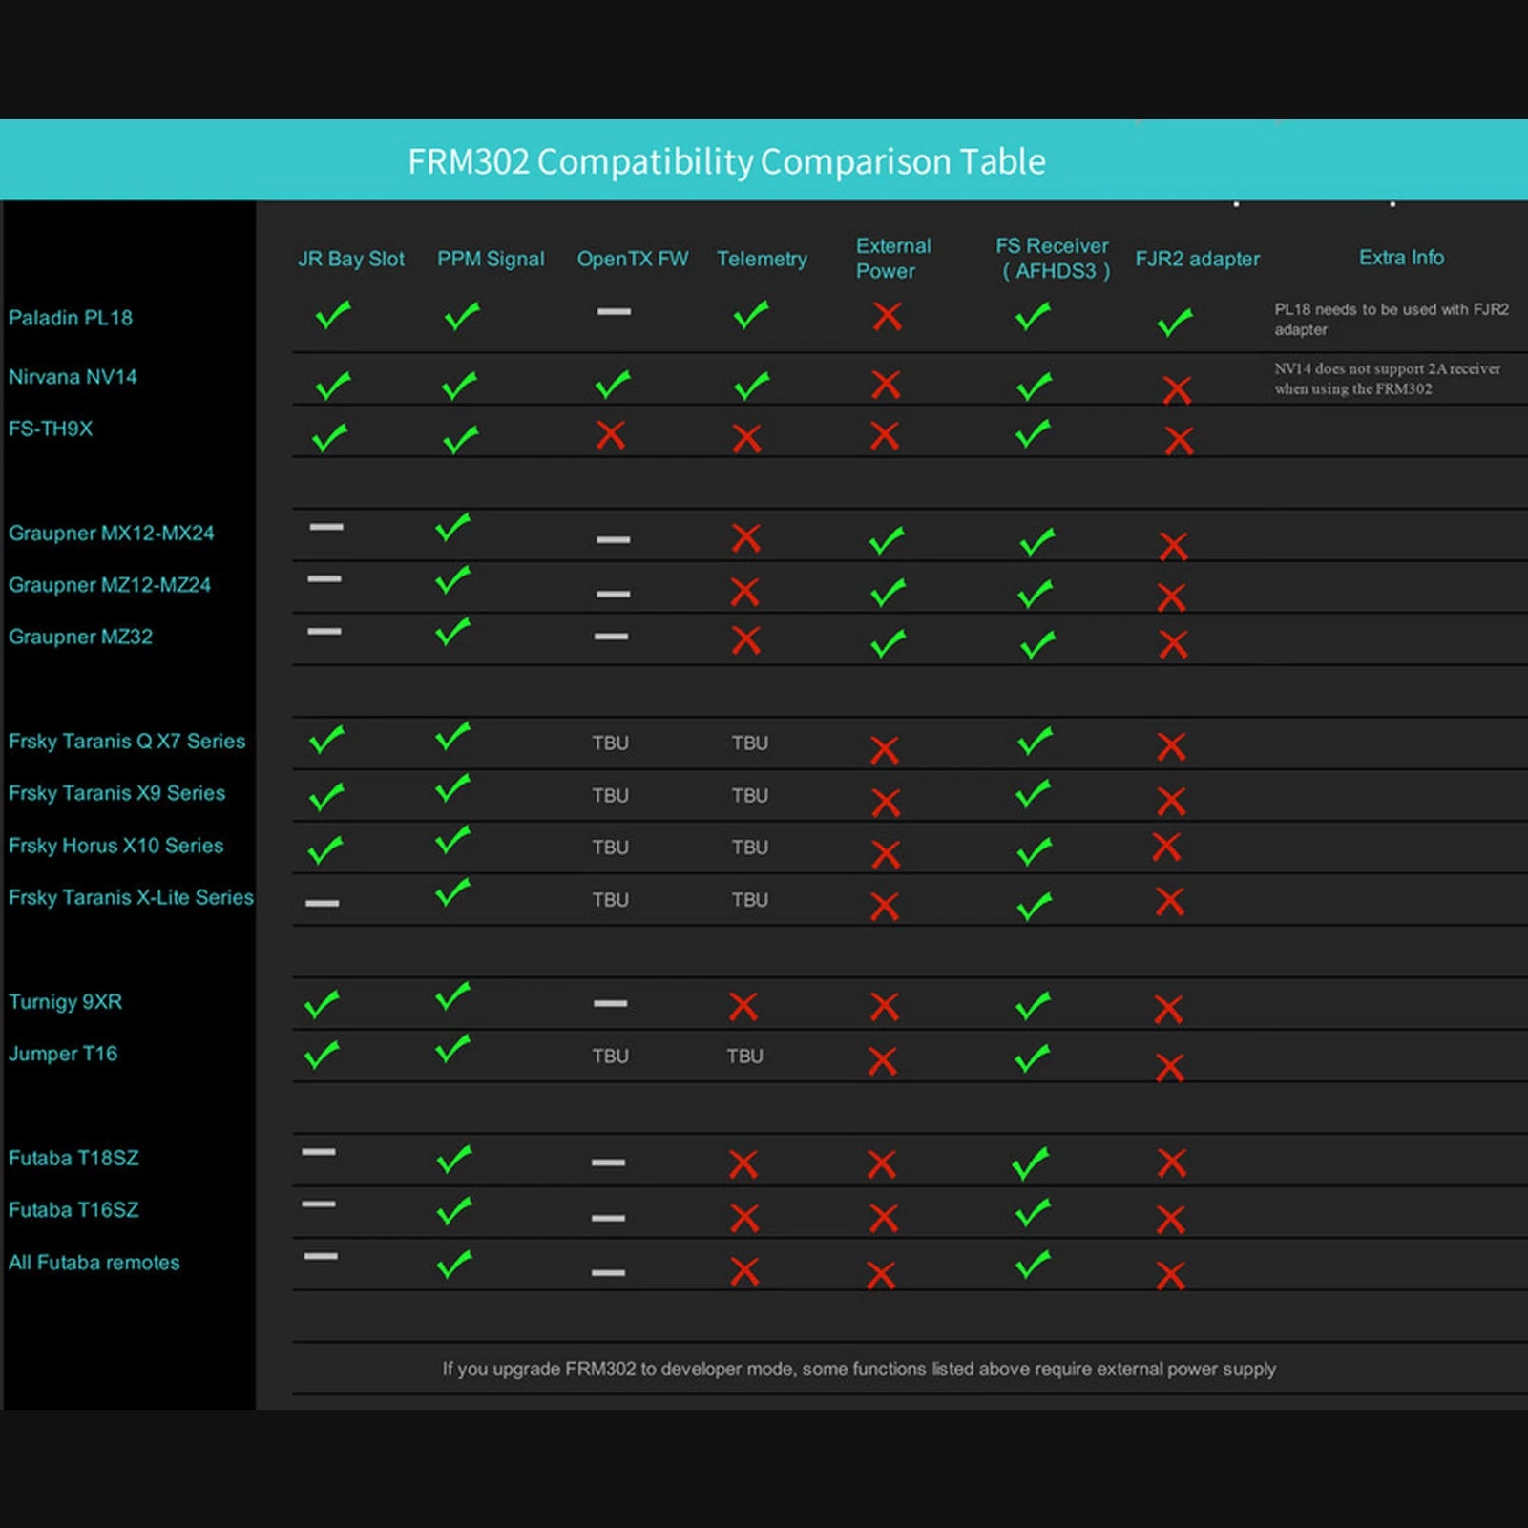Select the FS-TH9X FS Receiver checkmark
This screenshot has height=1528, width=1528.
(x=1034, y=434)
